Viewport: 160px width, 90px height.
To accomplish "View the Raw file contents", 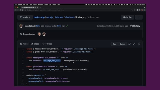I will tap(114, 44).
